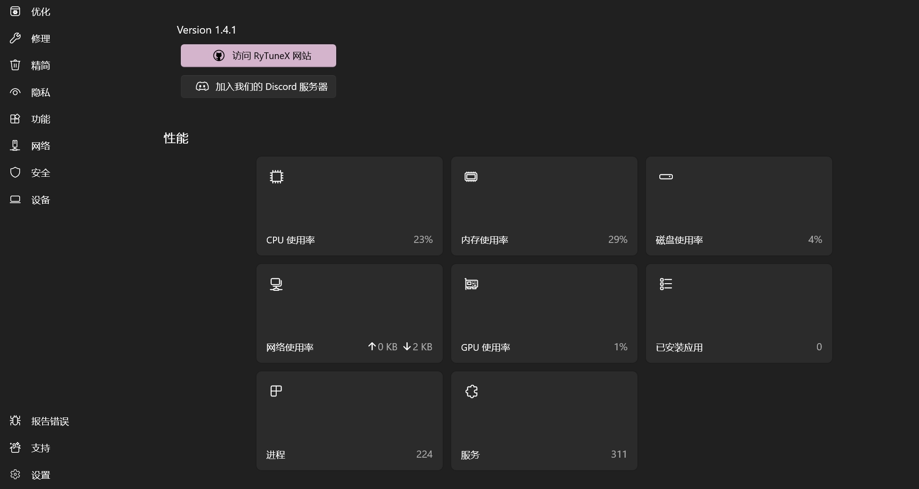Navigate to the 功能 section

(42, 119)
